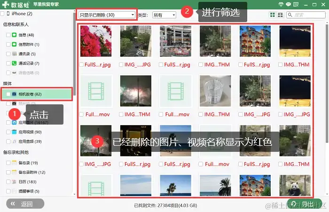Check the box under the red bougainvillea photo
The width and height of the screenshot is (329, 212).
[81, 65]
